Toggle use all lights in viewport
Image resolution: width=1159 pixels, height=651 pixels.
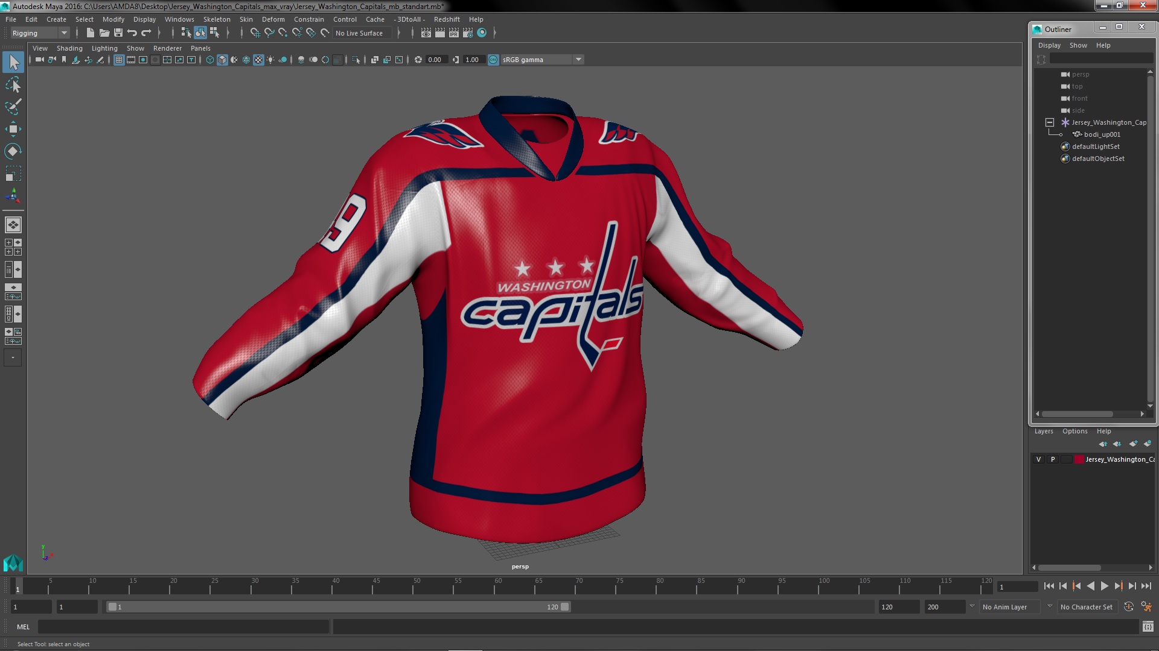pos(270,60)
